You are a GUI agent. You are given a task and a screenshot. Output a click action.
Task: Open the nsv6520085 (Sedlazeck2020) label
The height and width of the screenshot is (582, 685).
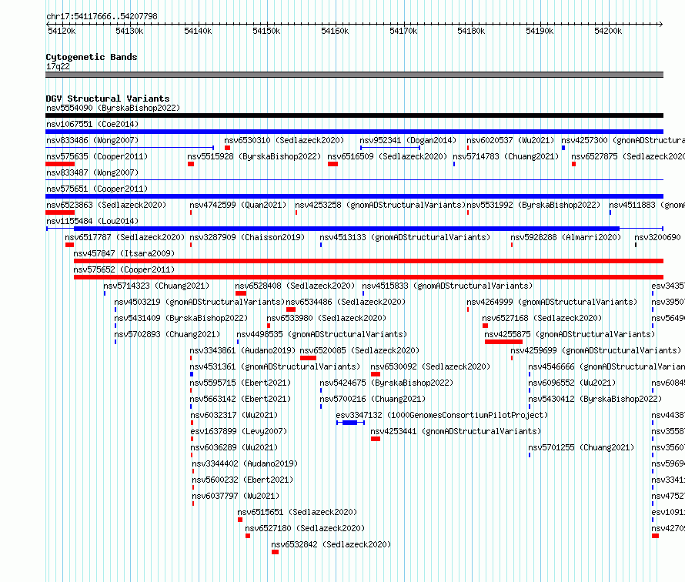(x=359, y=350)
